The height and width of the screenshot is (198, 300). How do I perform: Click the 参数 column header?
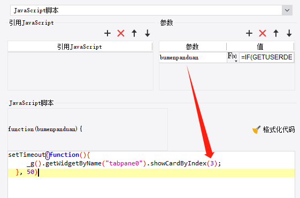(x=193, y=47)
